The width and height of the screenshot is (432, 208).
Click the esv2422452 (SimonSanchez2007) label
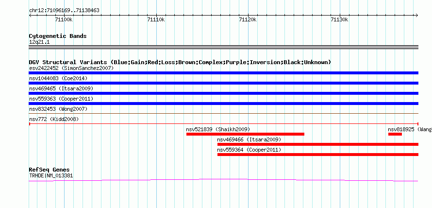71,68
